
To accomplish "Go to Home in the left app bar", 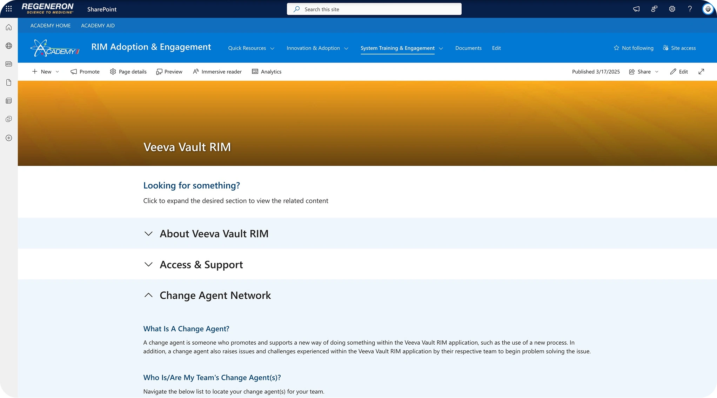I will pos(9,27).
